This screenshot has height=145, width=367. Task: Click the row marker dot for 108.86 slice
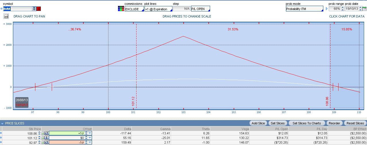pyautogui.click(x=1, y=133)
